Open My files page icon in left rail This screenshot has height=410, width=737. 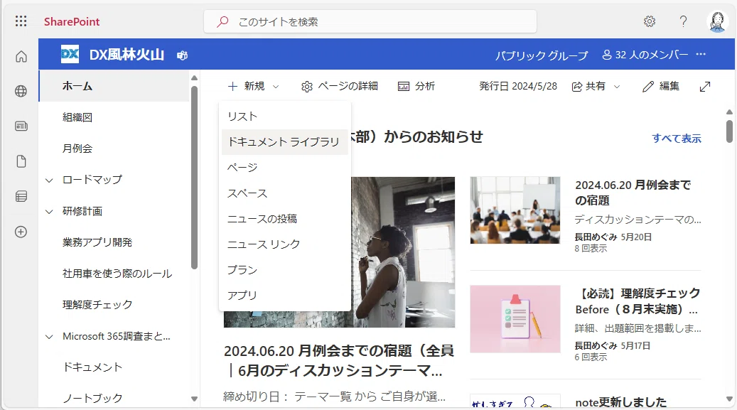point(21,161)
